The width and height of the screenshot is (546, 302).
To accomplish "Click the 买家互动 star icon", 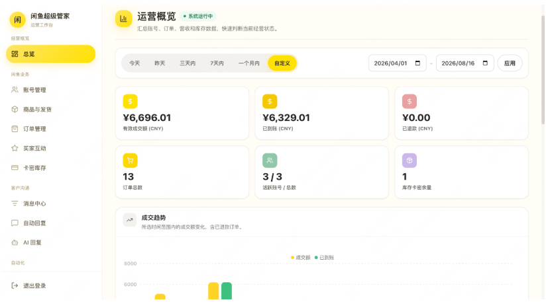I will tap(15, 148).
